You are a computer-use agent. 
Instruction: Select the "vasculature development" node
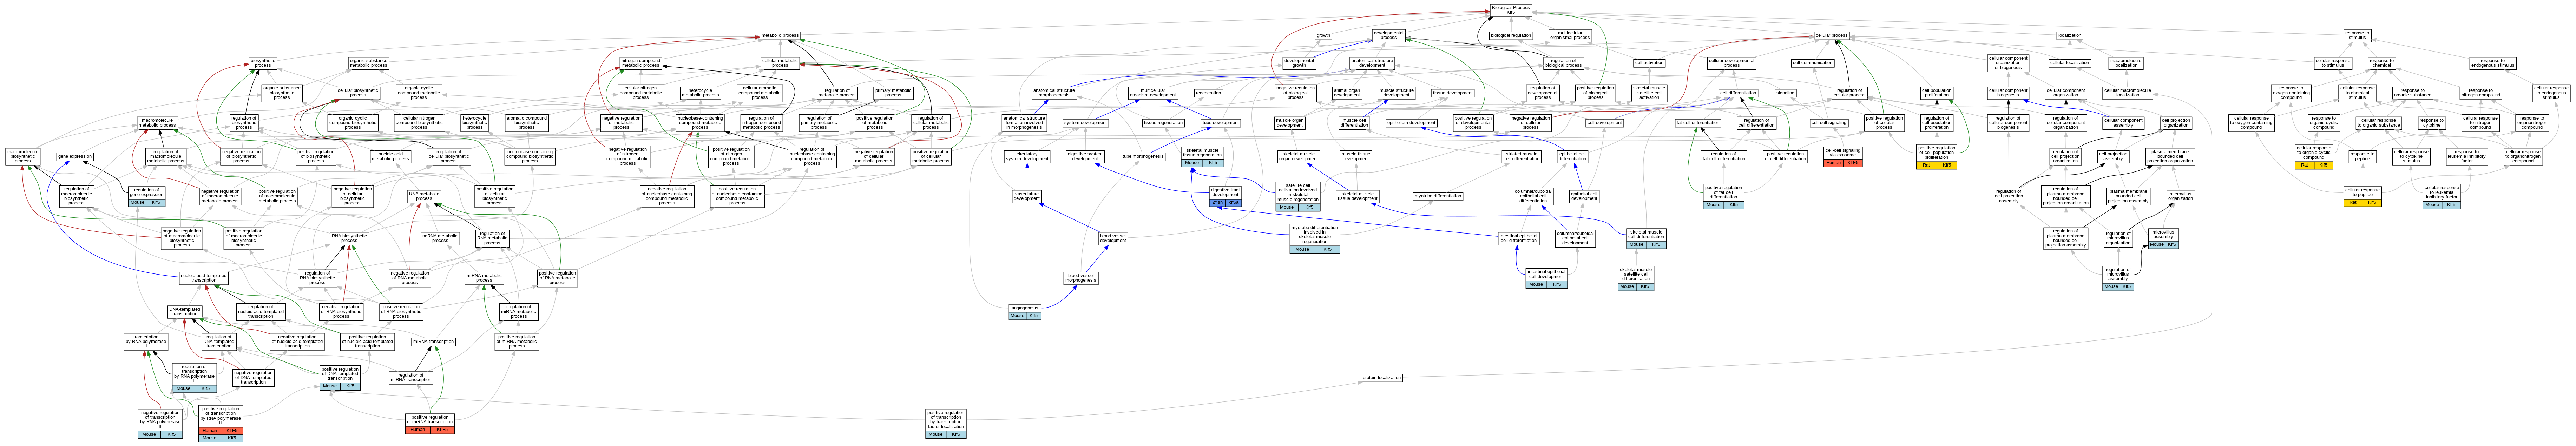[x=1027, y=197]
